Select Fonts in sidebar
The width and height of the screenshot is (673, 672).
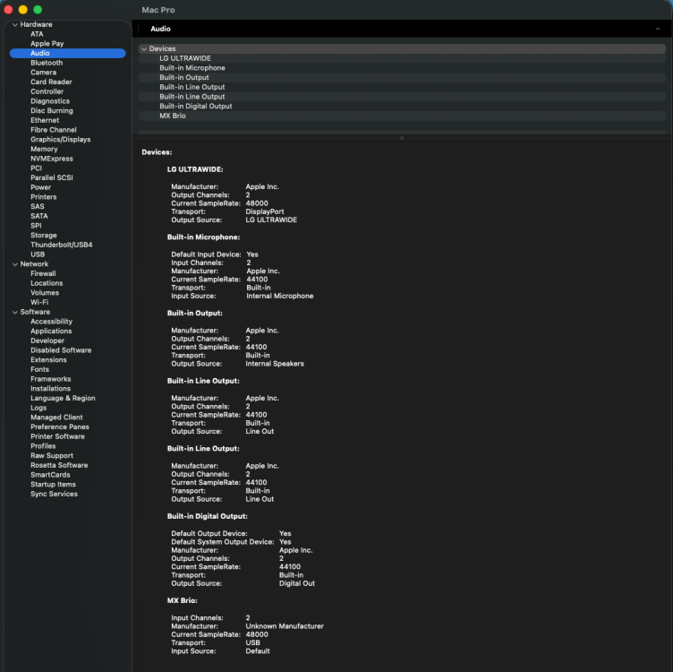tap(39, 369)
